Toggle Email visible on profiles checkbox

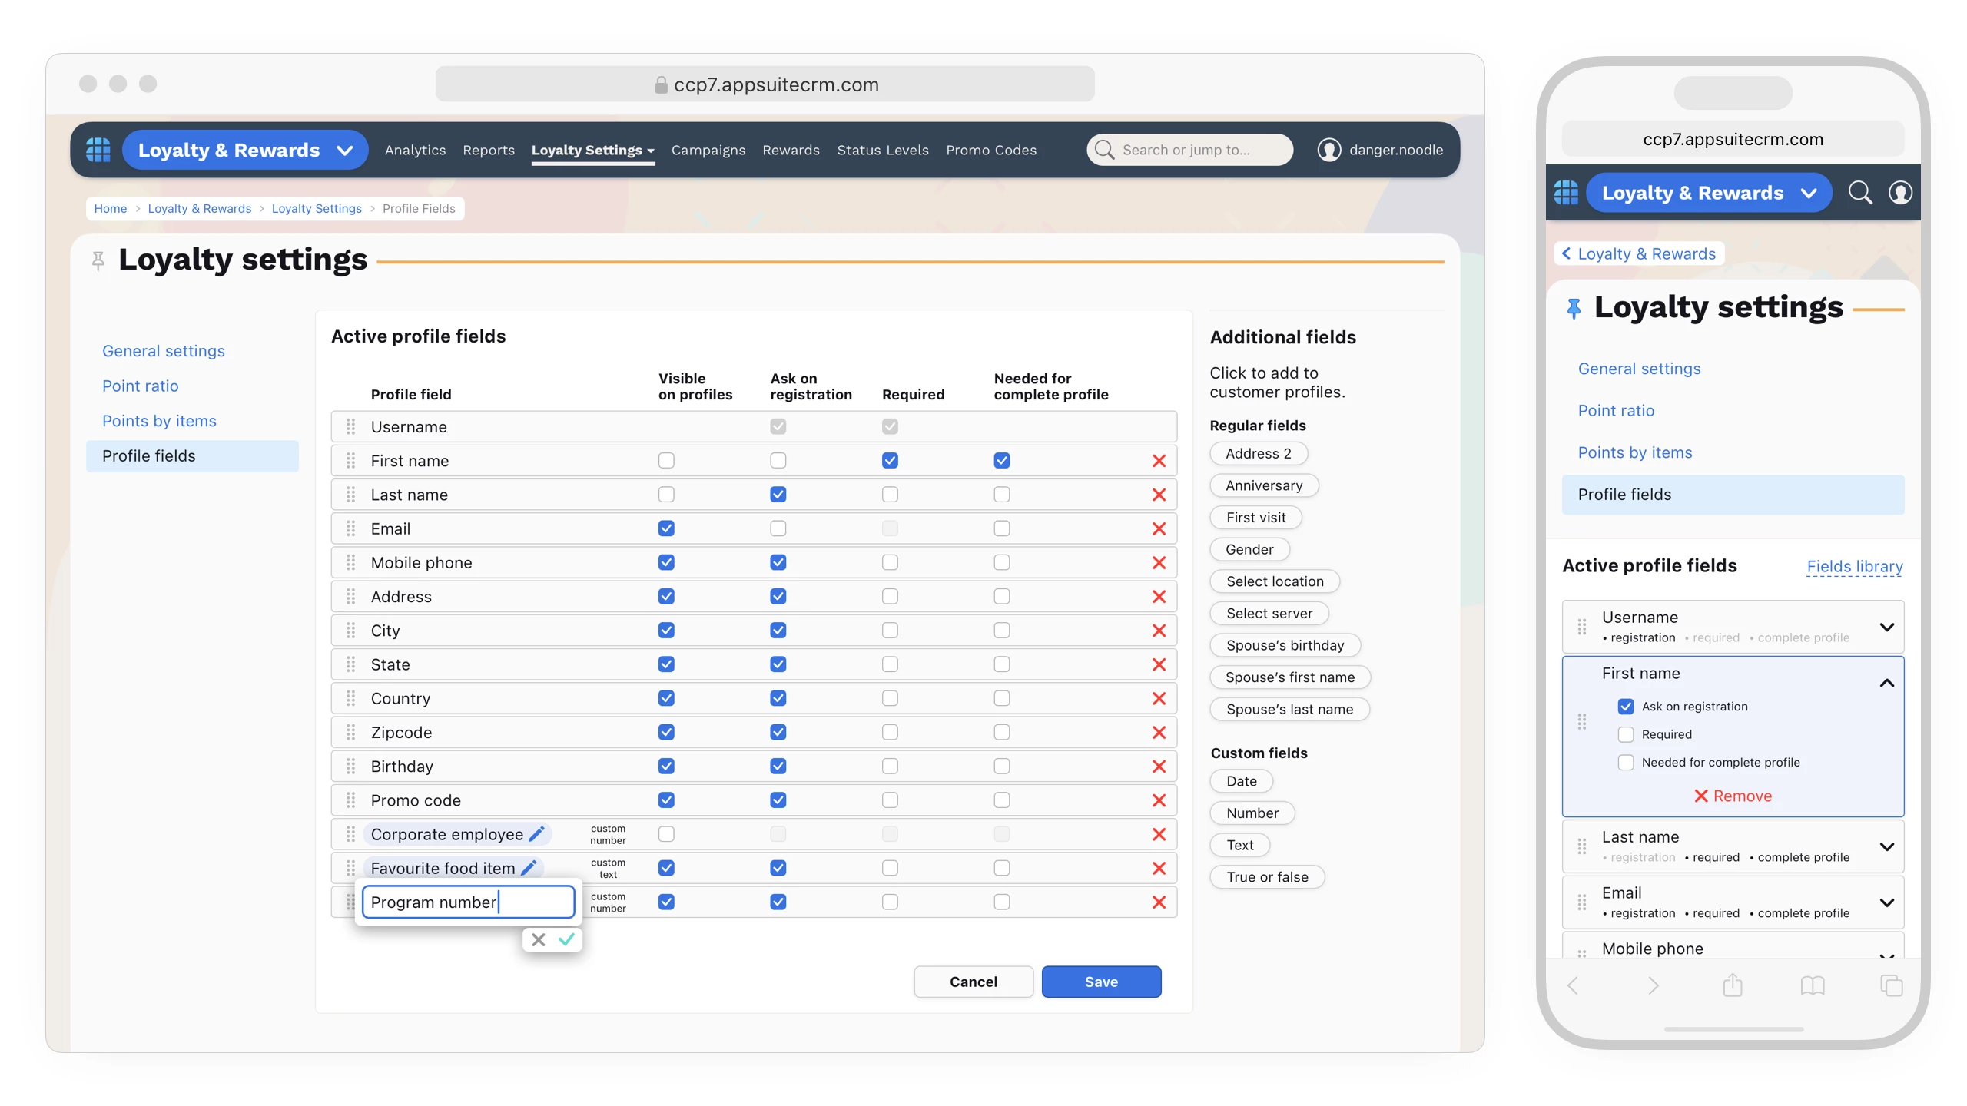666,528
